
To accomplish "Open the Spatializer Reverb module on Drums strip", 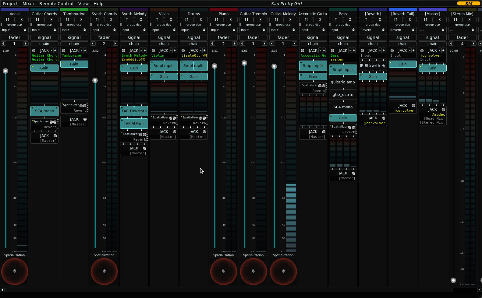I will (x=194, y=120).
